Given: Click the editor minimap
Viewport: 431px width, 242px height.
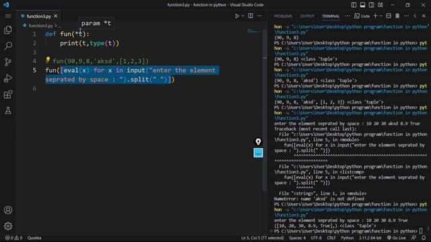Looking at the screenshot, I should pos(254,31).
